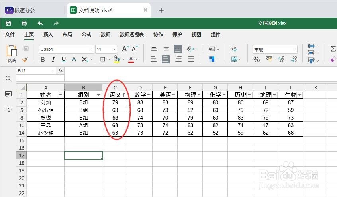Decrease decimal places
The height and width of the screenshot is (197, 337).
coord(281,59)
